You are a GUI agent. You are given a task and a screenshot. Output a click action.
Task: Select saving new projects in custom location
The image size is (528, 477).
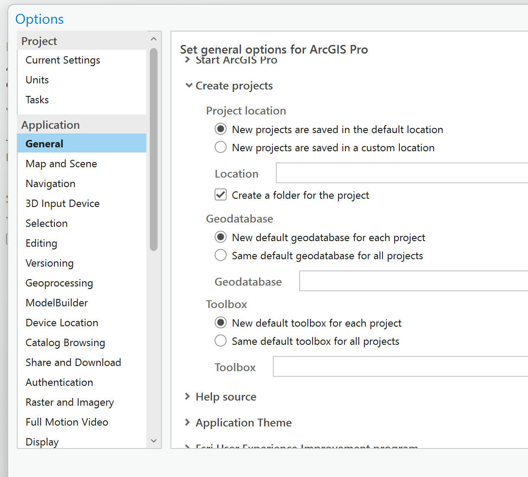click(221, 147)
